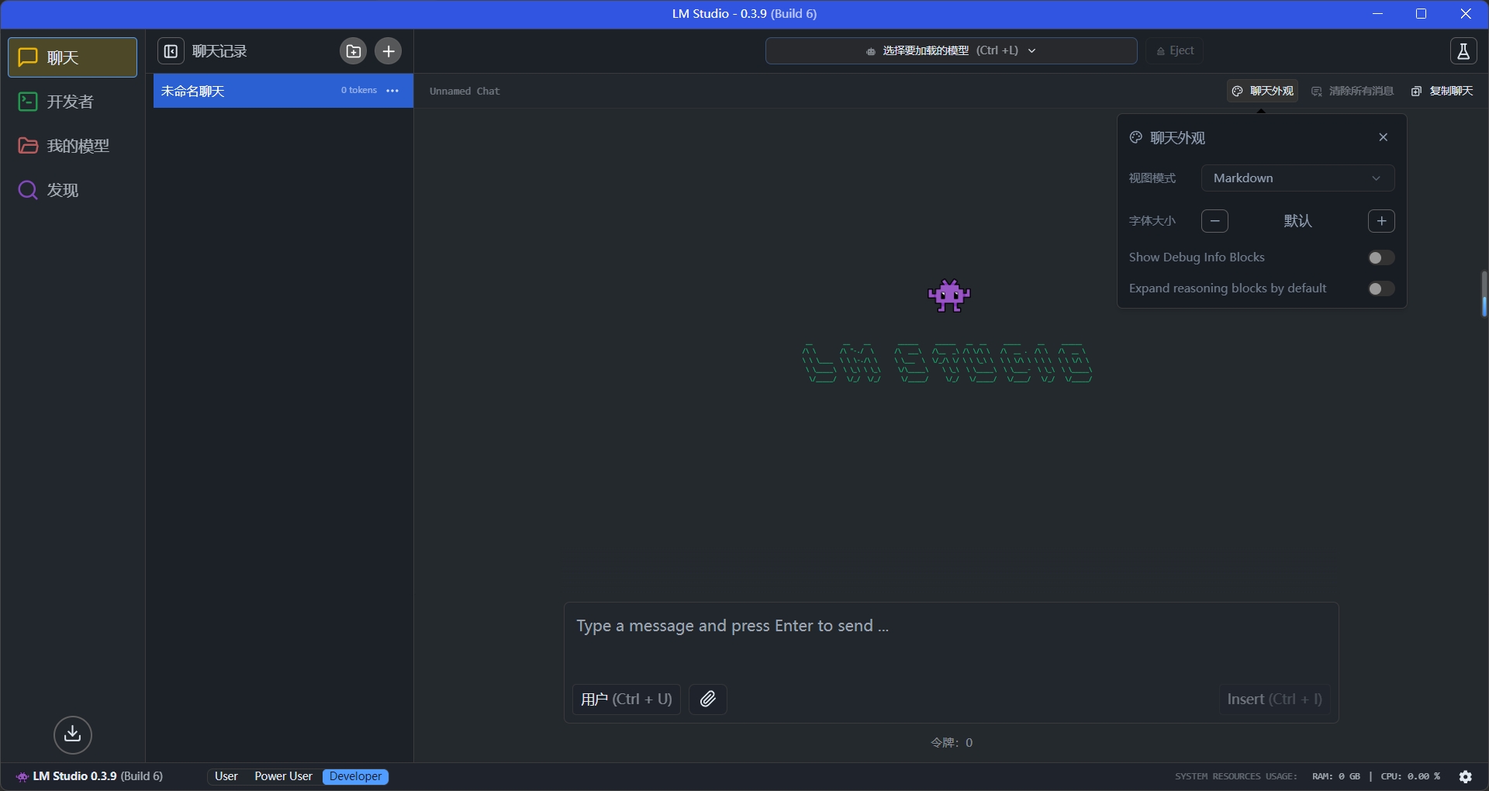Open the downloads panel icon
Image resolution: width=1489 pixels, height=791 pixels.
(73, 734)
